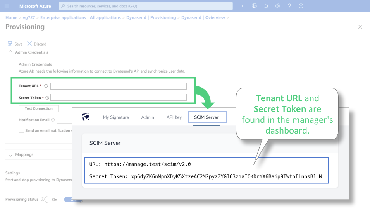Open Dynasend | Provisioning breadcrumb
370x210 pixels.
[151, 17]
